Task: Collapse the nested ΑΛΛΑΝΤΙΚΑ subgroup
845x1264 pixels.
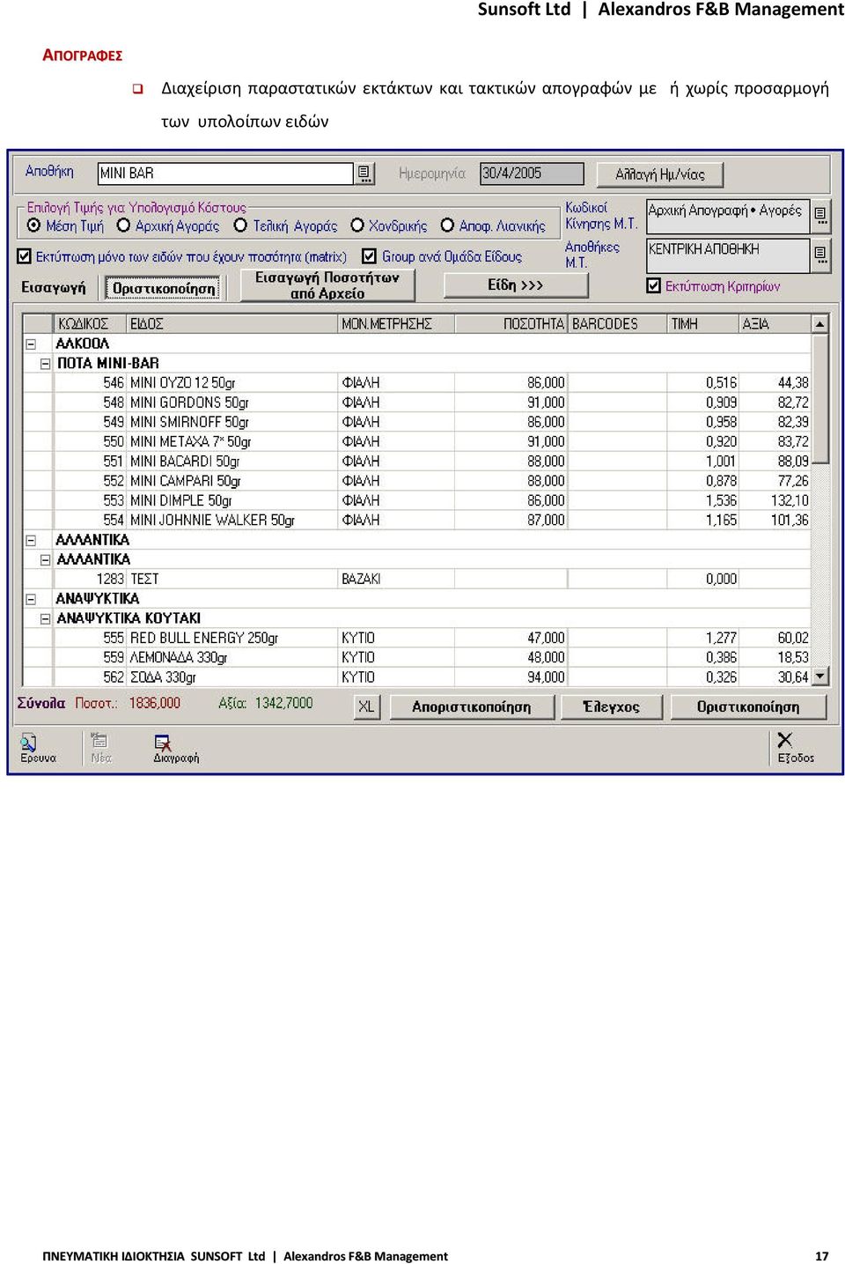Action: 45,560
